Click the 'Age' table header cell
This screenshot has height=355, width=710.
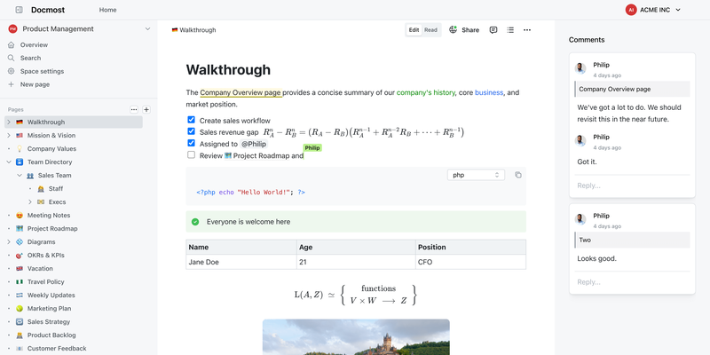[356, 248]
